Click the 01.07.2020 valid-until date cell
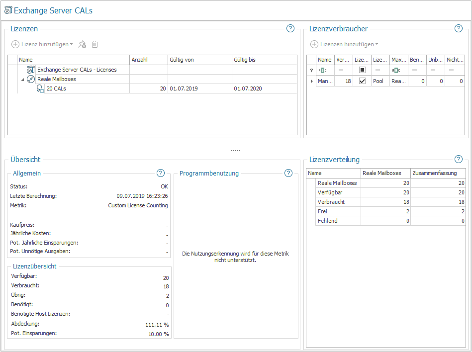The image size is (472, 352). [264, 88]
